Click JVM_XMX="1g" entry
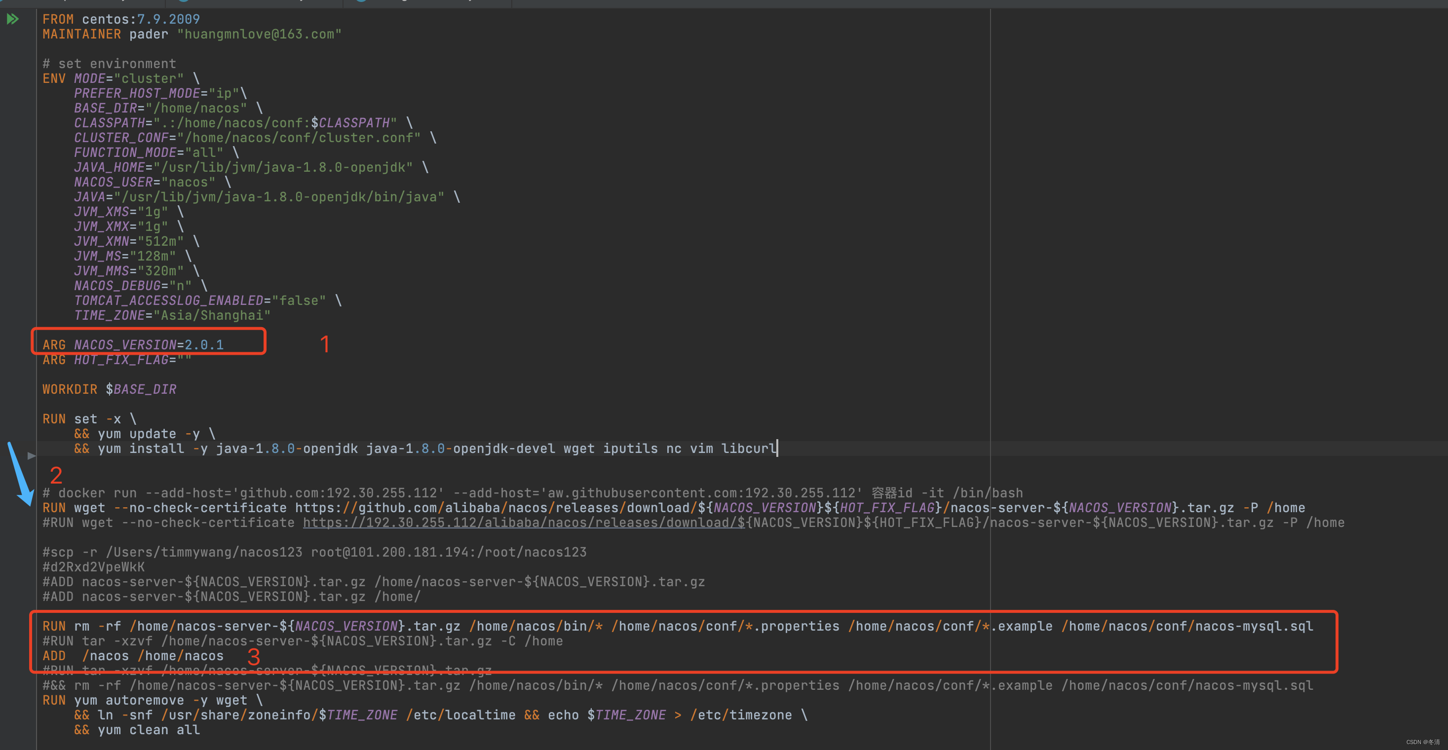 (129, 226)
